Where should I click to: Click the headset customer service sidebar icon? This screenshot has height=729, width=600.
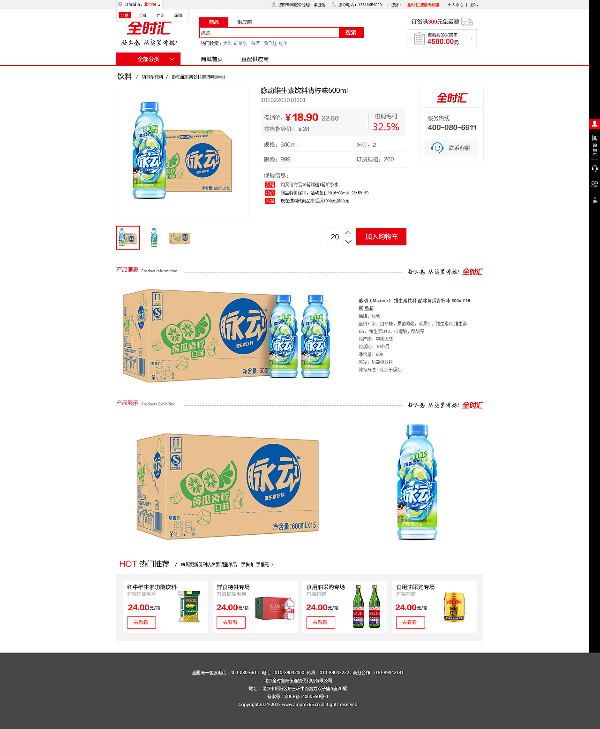tap(594, 168)
